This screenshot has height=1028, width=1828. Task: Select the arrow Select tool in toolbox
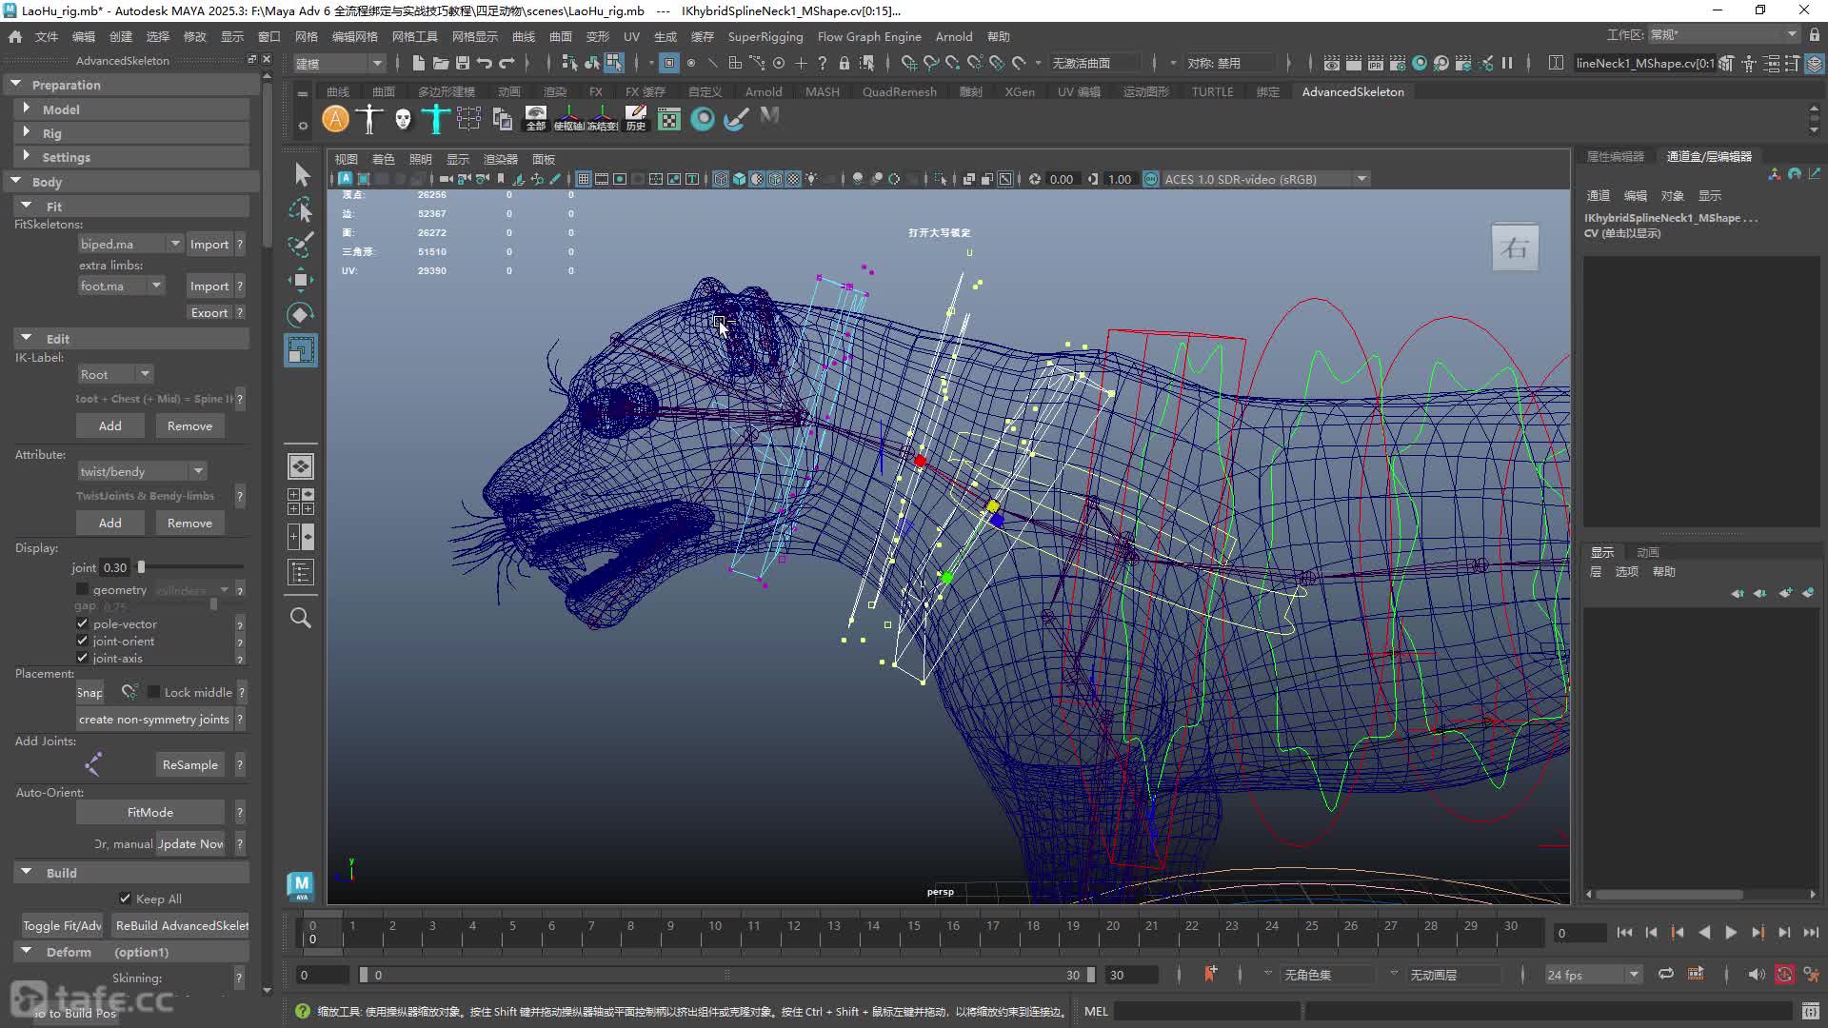(x=301, y=174)
